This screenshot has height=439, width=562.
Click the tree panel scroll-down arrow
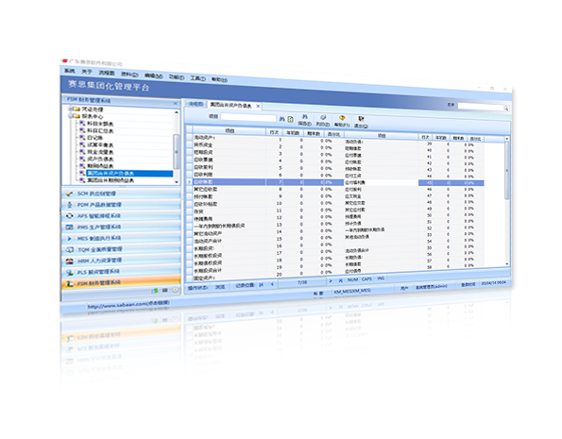(x=177, y=182)
